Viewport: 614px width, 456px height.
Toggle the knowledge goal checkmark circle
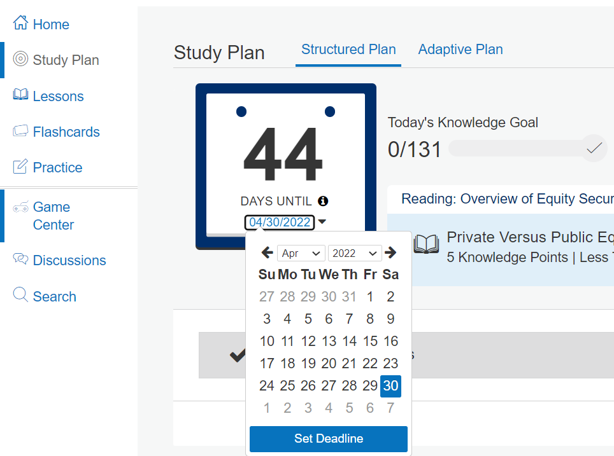coord(594,148)
